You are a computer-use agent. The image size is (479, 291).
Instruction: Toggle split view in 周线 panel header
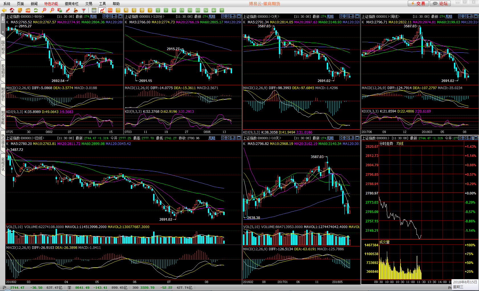[470, 17]
